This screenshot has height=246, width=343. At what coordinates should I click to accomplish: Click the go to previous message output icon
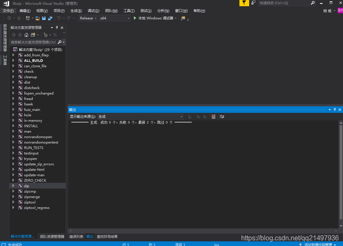(198, 117)
